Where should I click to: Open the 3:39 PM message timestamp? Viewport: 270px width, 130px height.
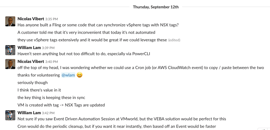coord(48,48)
